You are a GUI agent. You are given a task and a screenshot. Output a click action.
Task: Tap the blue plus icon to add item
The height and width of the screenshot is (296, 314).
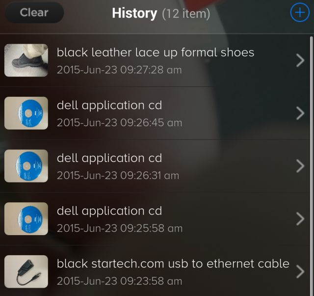click(x=299, y=13)
